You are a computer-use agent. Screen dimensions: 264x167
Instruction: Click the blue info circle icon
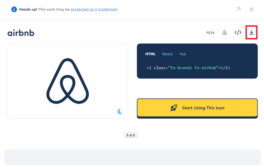pyautogui.click(x=14, y=9)
